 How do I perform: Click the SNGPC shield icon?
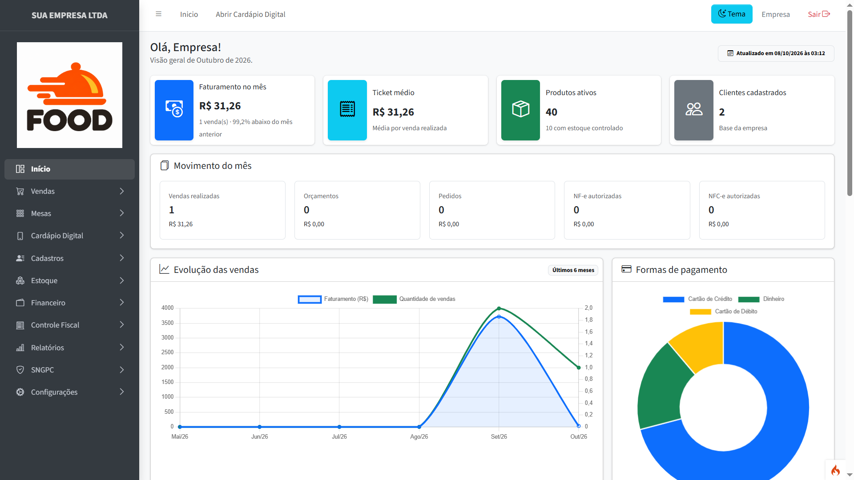point(20,370)
